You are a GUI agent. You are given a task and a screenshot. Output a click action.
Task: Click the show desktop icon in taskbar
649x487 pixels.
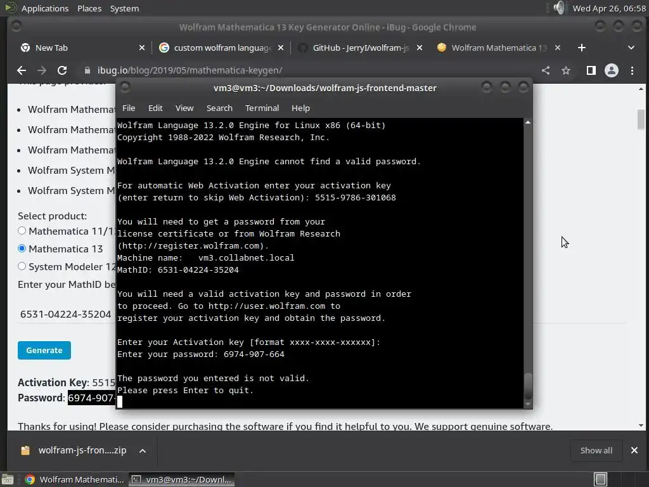[8, 479]
